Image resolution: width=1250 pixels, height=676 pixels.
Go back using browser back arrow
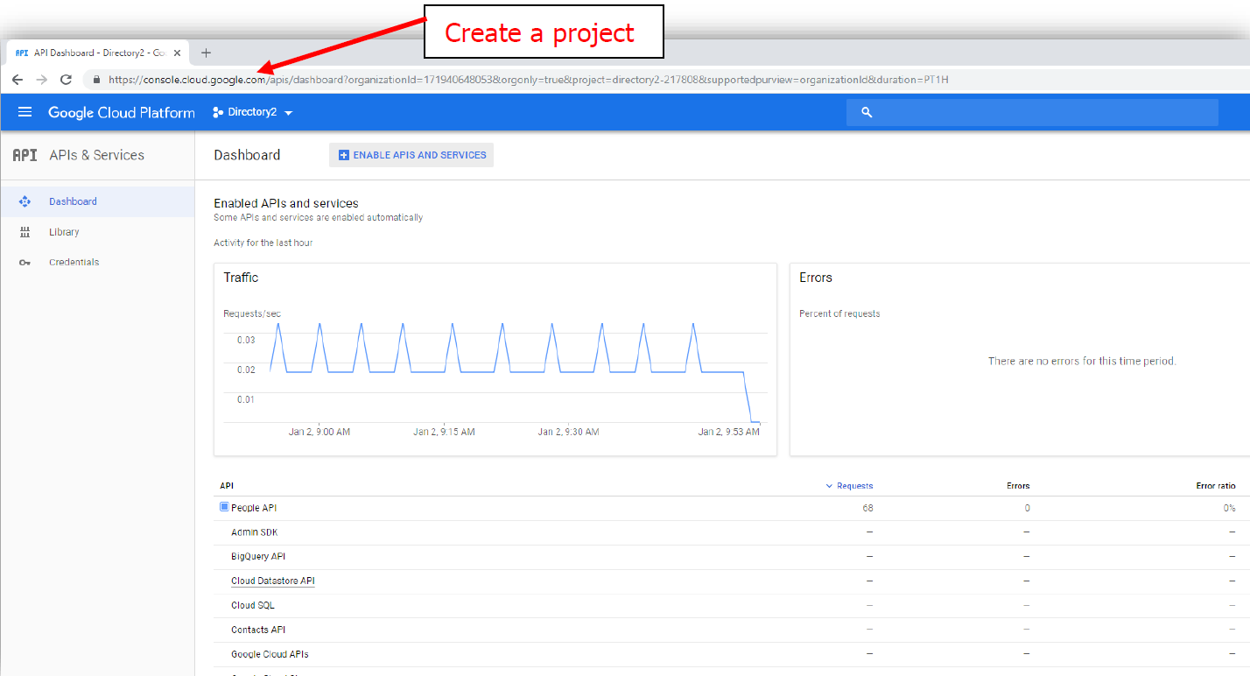point(18,80)
